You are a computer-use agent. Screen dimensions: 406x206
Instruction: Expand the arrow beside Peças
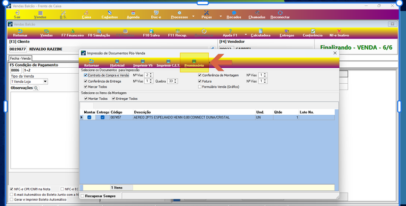point(221,16)
